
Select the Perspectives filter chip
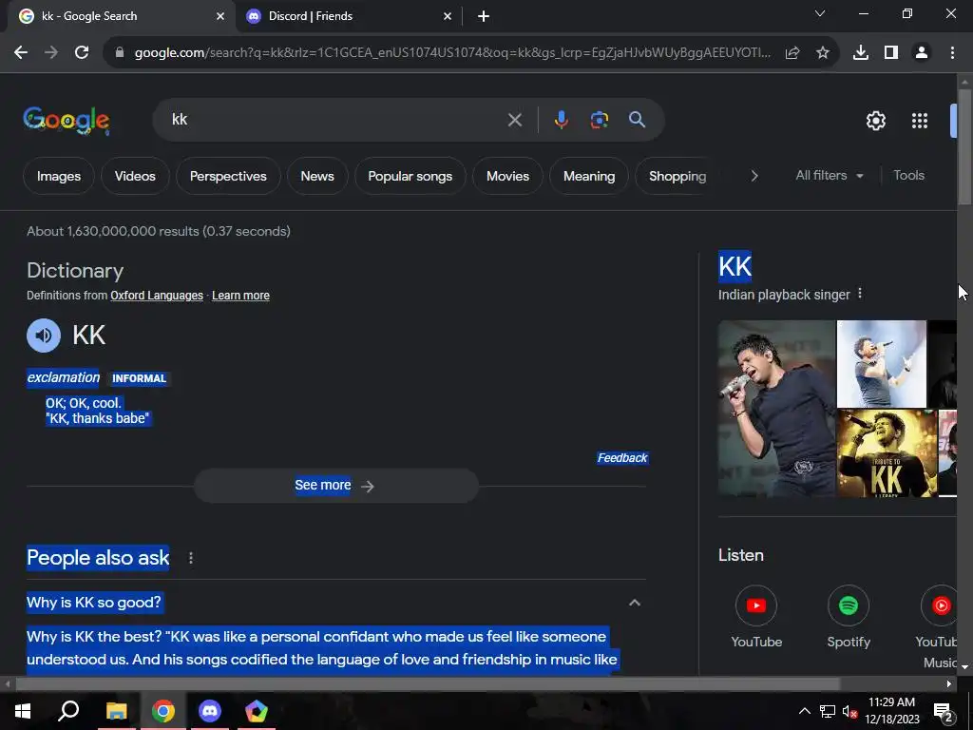click(228, 176)
